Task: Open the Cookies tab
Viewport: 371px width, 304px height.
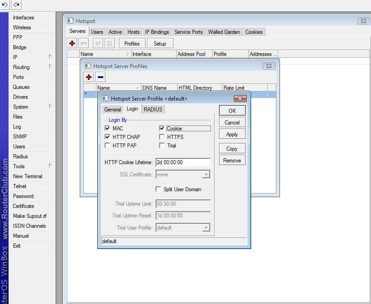Action: (254, 32)
